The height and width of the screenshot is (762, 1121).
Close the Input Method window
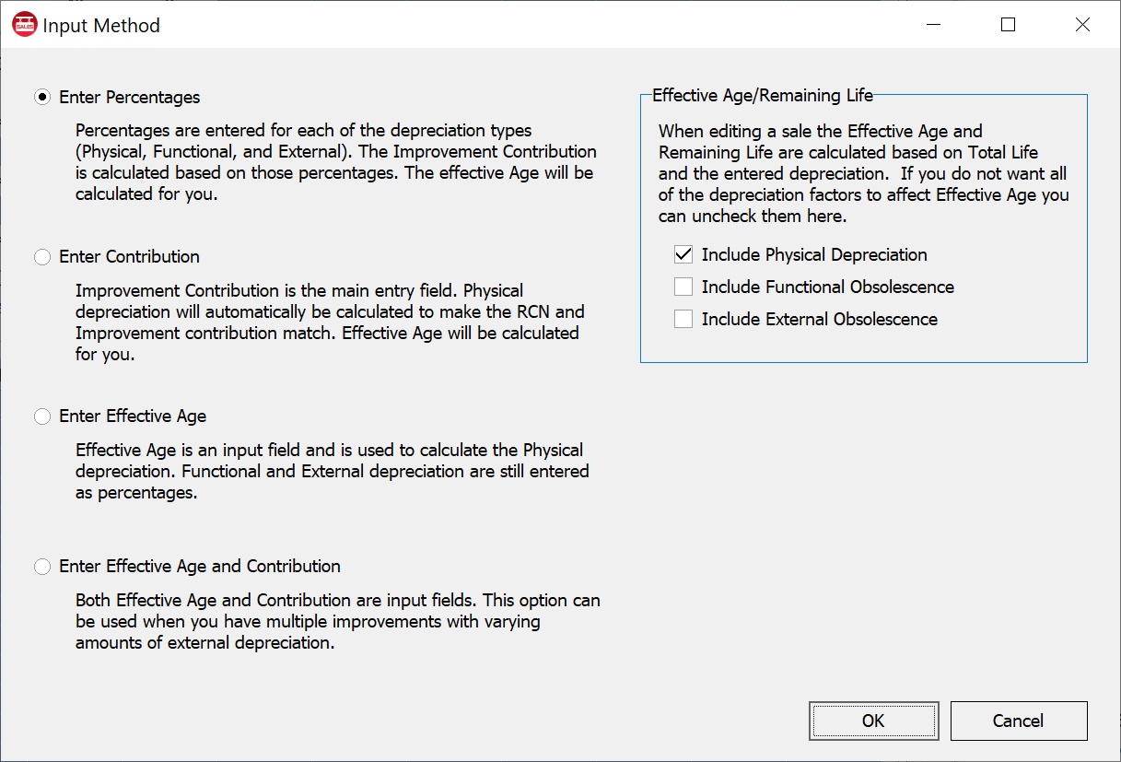[x=1082, y=25]
